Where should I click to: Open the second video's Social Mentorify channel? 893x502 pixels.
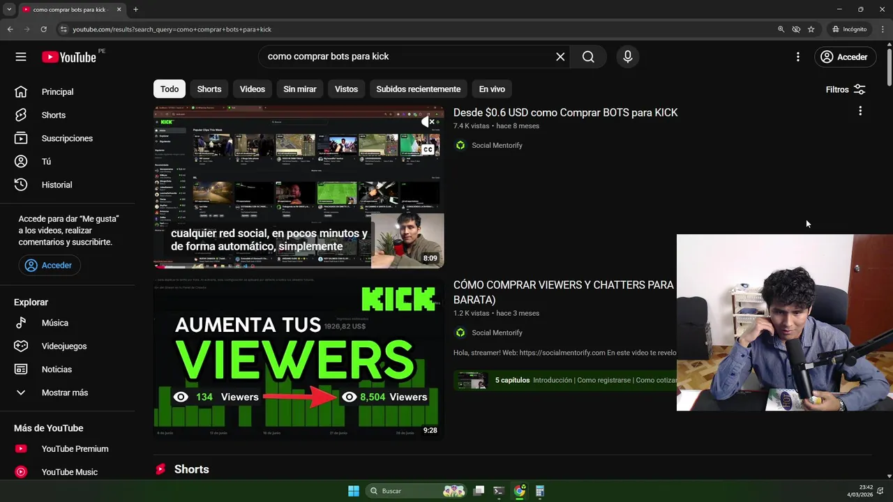(x=497, y=333)
